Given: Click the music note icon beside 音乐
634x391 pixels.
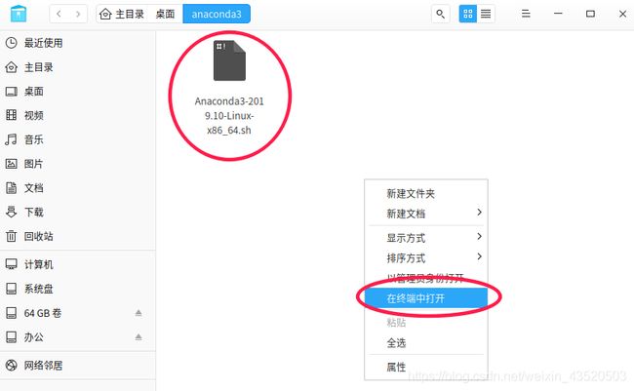Looking at the screenshot, I should tap(11, 139).
